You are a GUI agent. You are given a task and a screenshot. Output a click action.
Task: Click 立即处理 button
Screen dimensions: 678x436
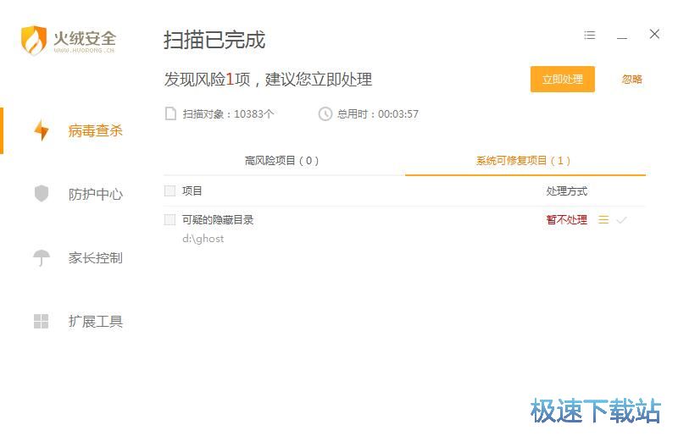[x=563, y=79]
